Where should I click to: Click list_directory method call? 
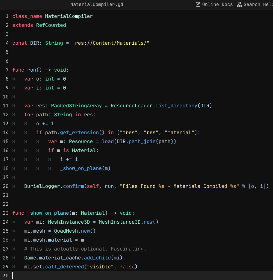tap(176, 106)
